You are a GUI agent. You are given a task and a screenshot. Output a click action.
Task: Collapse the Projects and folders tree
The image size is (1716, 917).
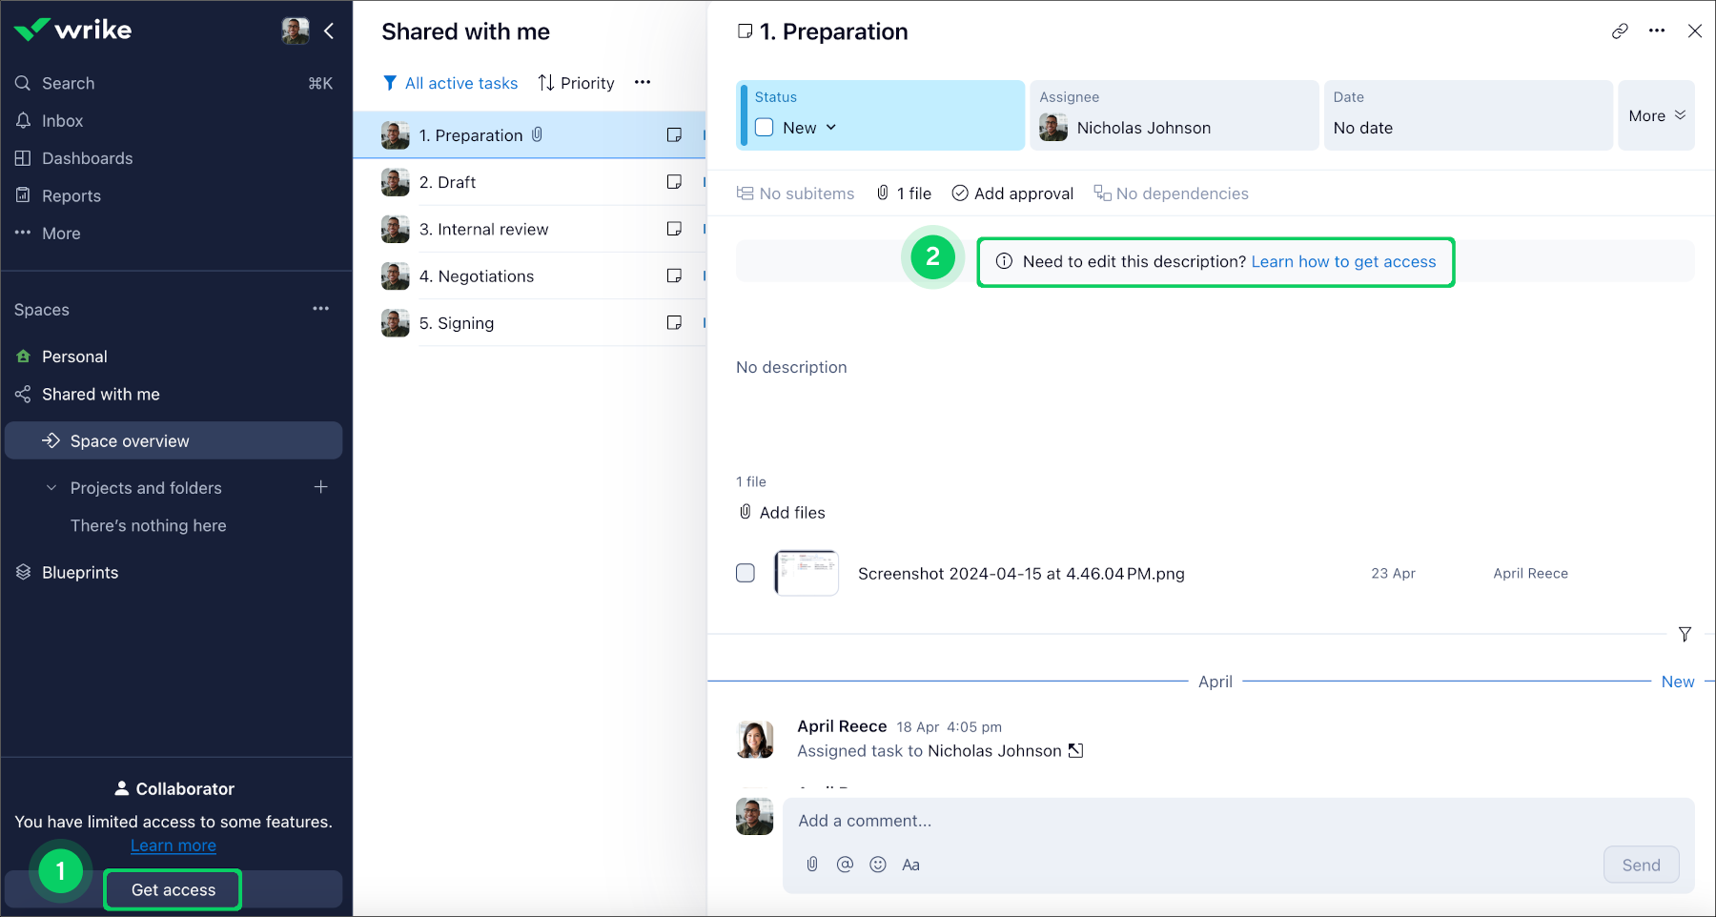coord(51,488)
